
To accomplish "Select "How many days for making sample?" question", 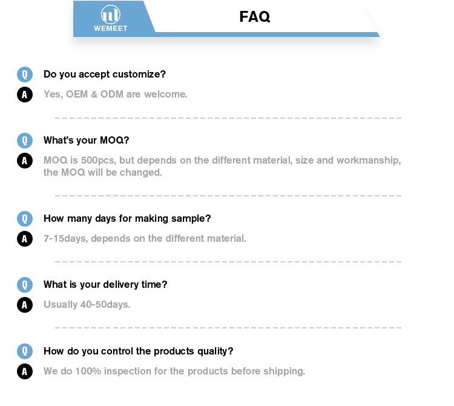I will click(x=127, y=219).
